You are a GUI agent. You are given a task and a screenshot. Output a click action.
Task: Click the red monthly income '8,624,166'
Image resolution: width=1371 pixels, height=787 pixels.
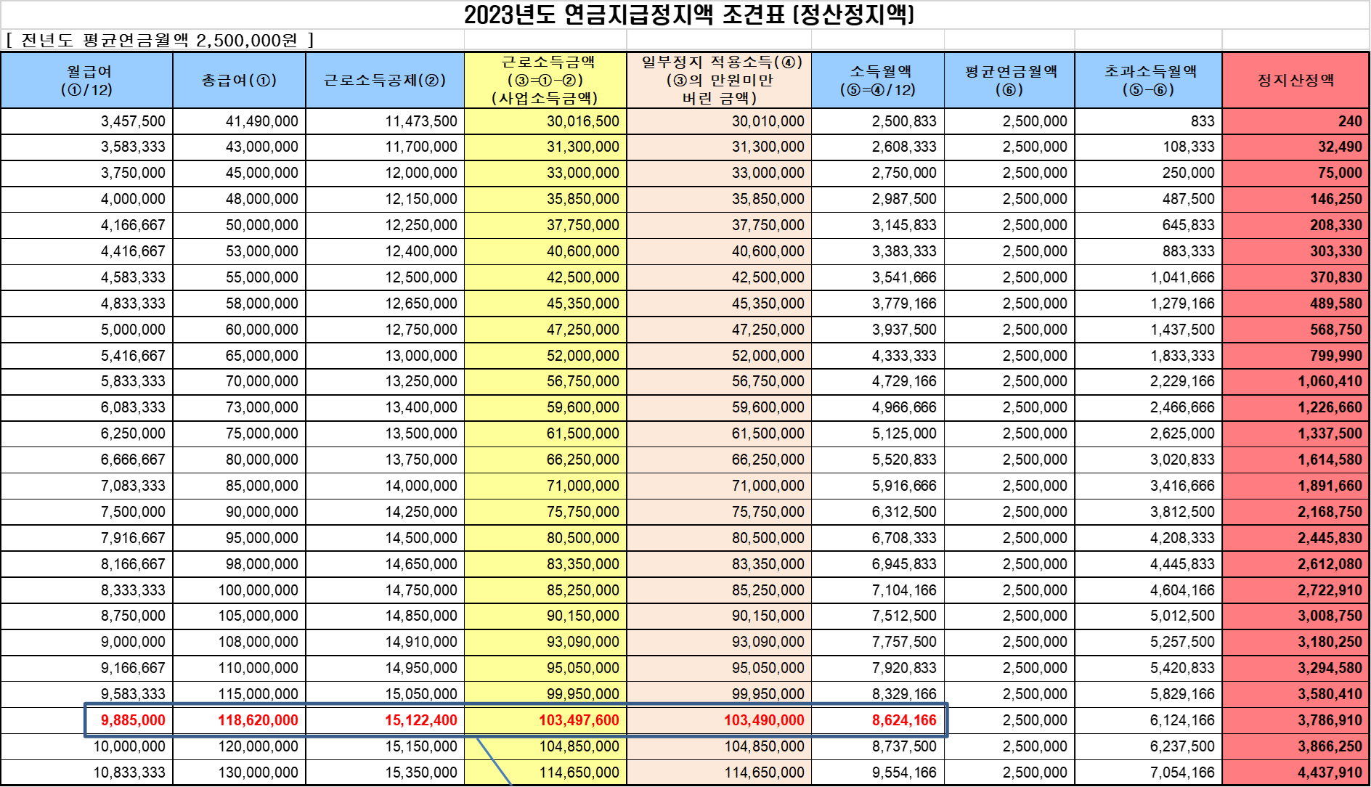point(904,720)
